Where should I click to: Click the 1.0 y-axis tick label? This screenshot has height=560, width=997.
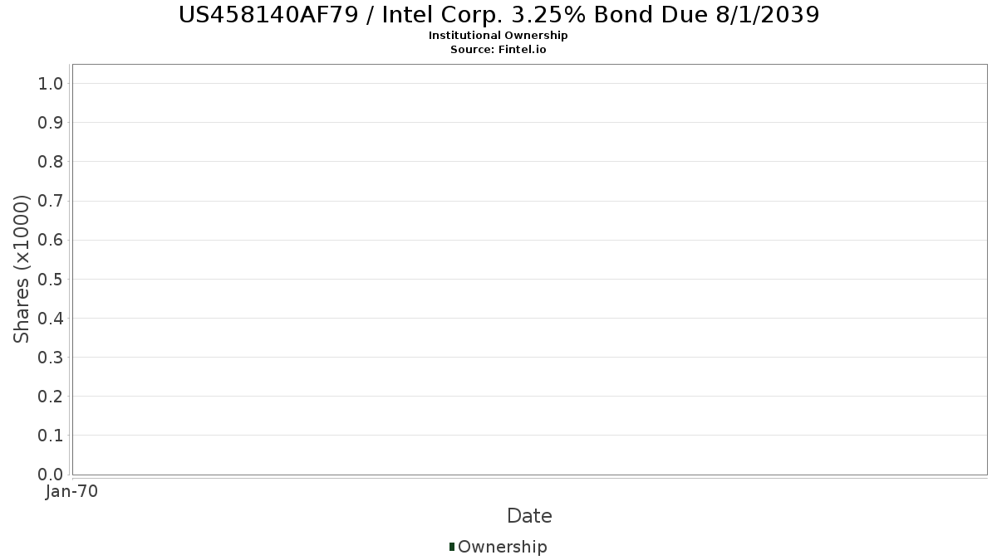click(51, 83)
